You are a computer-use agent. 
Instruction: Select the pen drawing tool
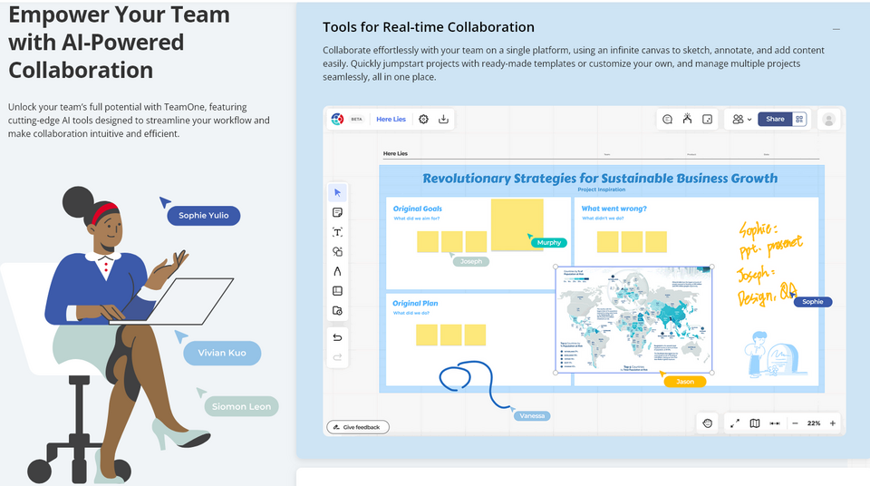(337, 271)
